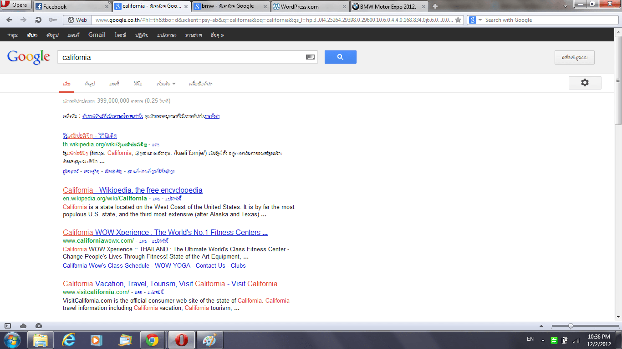Viewport: 622px width, 349px height.
Task: Click en.wikipedia.org/wiki/California green URL
Action: coord(105,198)
